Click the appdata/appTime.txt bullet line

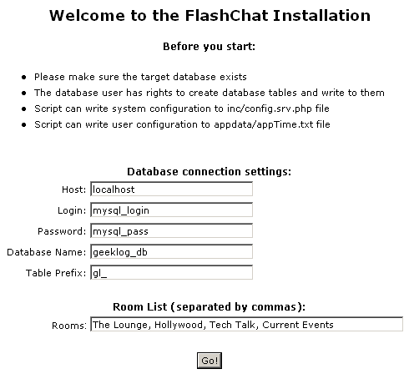tap(182, 124)
